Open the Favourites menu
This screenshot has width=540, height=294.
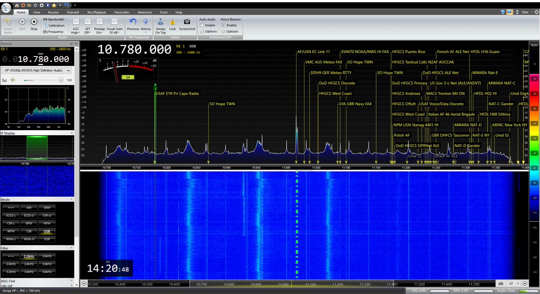[121, 12]
